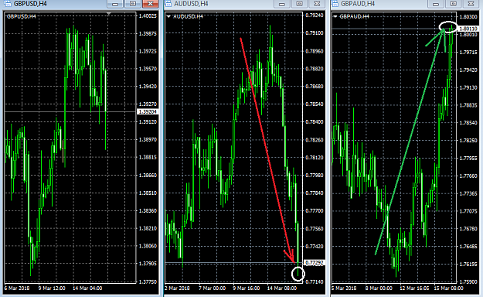This screenshot has height=297, width=483.
Task: Click the 1.77955 price scale label
Action: pyautogui.click(x=468, y=159)
